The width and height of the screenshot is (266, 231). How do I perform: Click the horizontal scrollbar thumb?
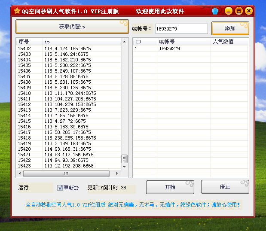point(66,173)
